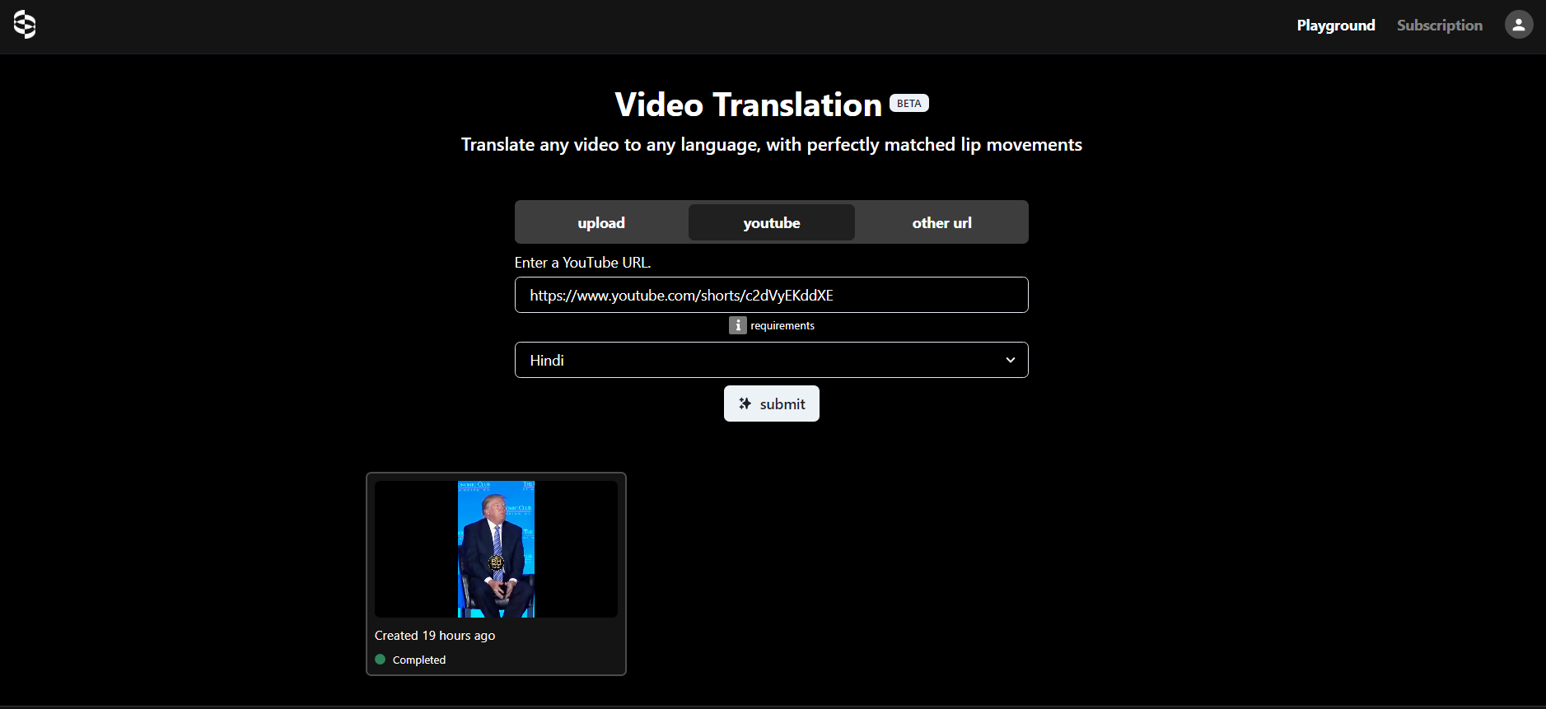Viewport: 1546px width, 709px height.
Task: Click the Sync Labs logo icon
Action: [x=25, y=25]
